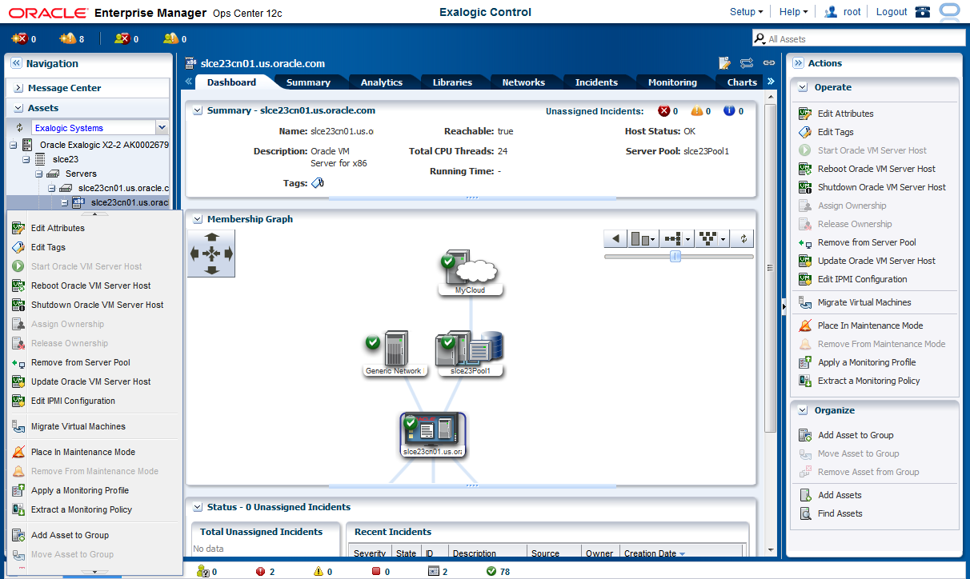Screen dimensions: 970x579
Task: Expand the Message Center section
Action: coord(19,88)
